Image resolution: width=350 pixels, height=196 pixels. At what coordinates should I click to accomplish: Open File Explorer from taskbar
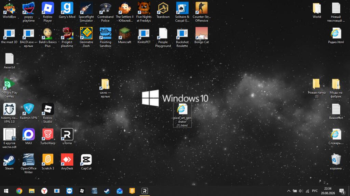click(x=32, y=191)
